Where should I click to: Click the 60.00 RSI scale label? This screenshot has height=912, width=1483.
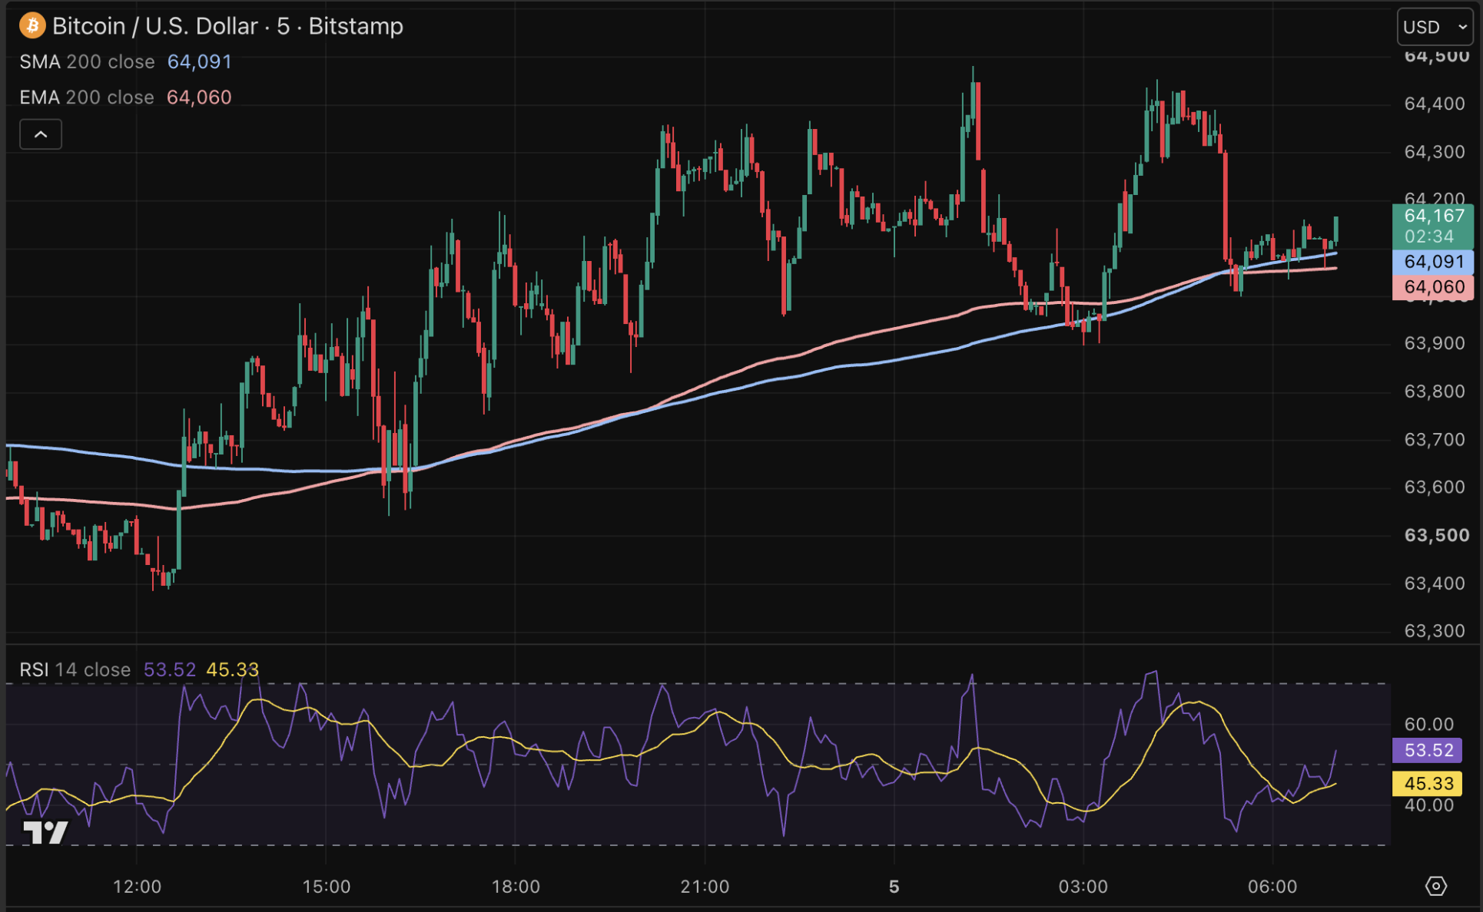pyautogui.click(x=1429, y=724)
